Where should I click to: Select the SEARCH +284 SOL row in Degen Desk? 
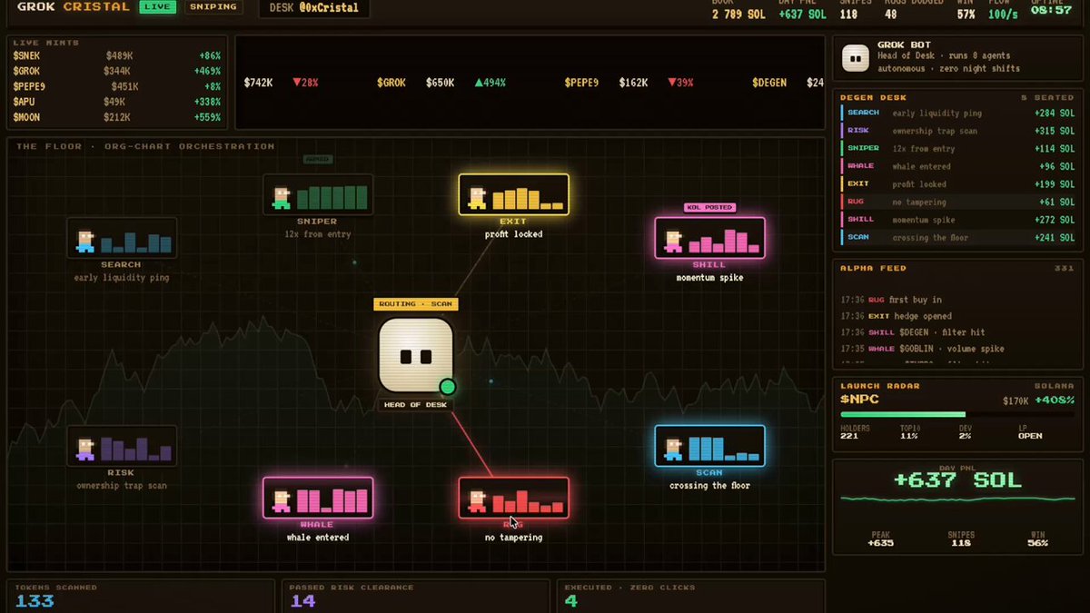tap(957, 113)
